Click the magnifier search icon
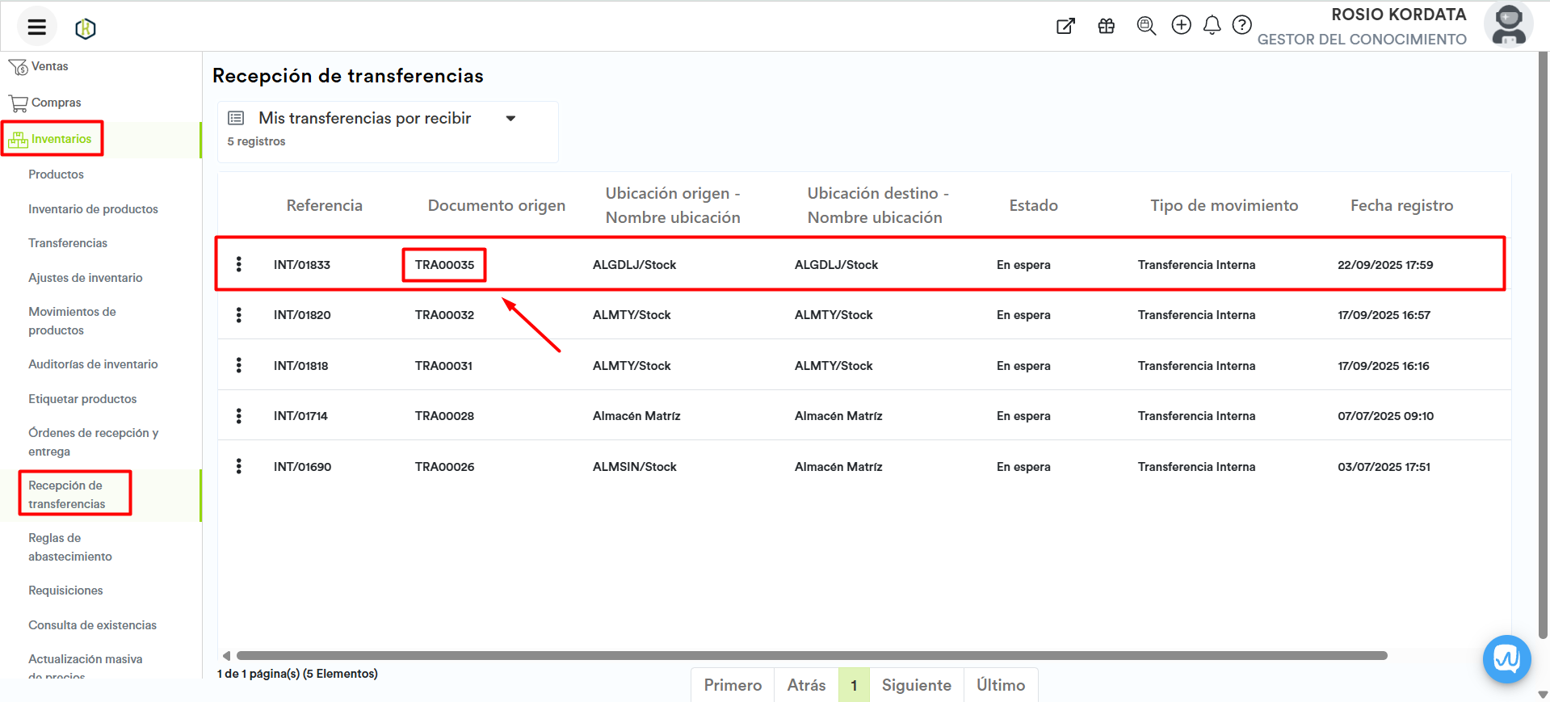 [1145, 26]
